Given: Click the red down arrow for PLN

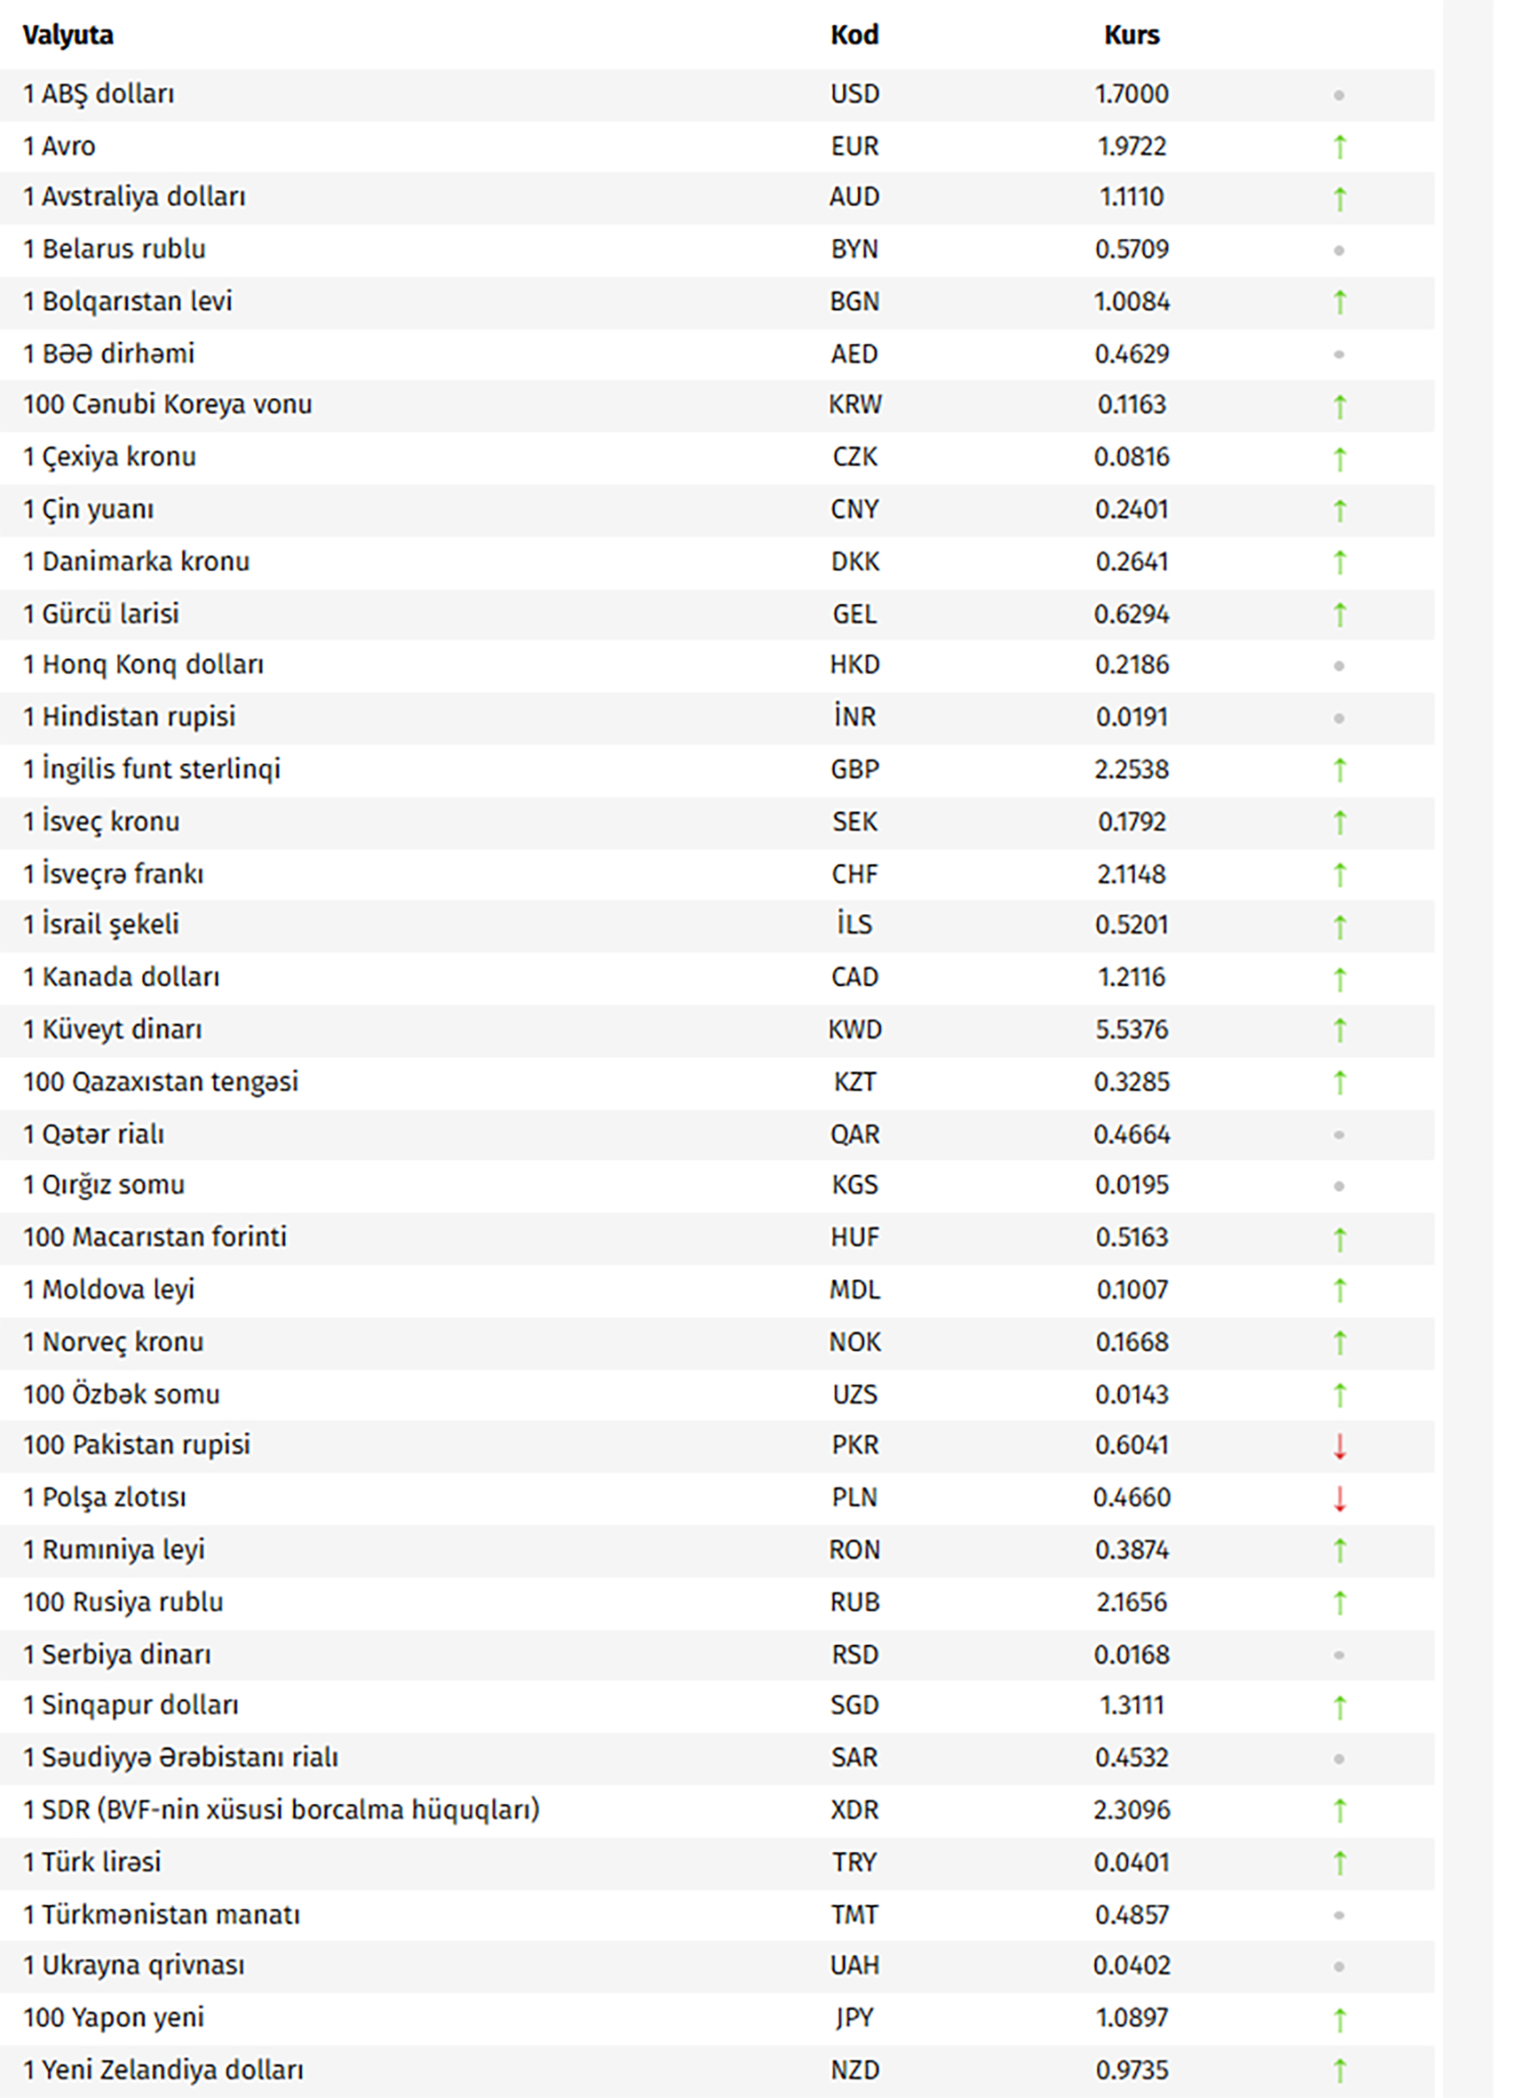Looking at the screenshot, I should (x=1339, y=1497).
